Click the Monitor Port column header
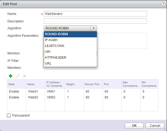Image resolution: width=167 pixels, height=131 pixels. click(x=93, y=84)
